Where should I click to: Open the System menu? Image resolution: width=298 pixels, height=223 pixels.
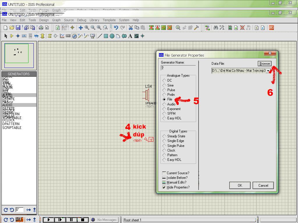[x=124, y=20]
